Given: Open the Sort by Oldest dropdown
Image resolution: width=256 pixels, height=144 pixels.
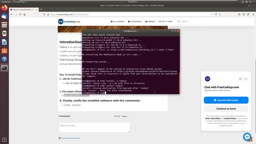Looking at the screenshot, I should click(125, 116).
